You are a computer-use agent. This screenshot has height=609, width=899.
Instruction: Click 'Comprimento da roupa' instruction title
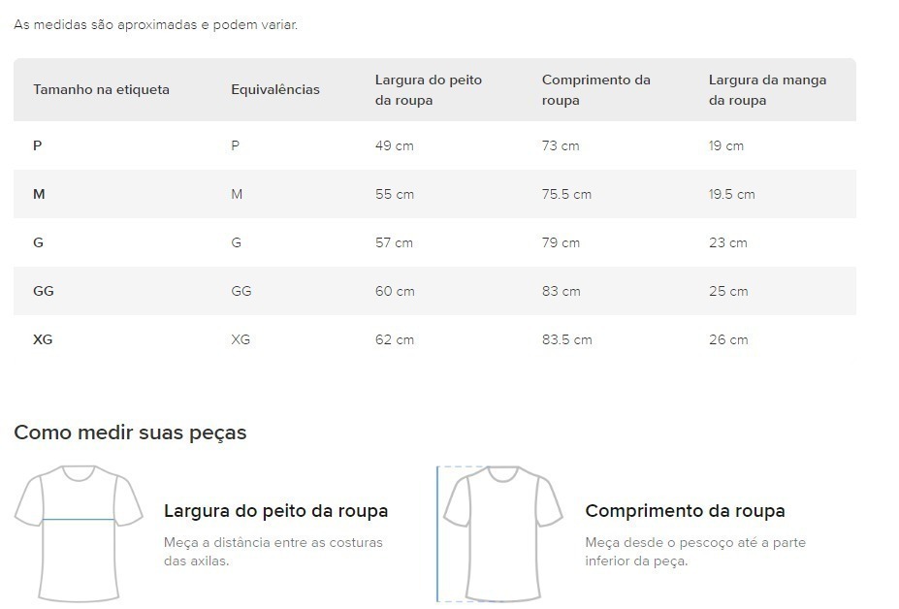pyautogui.click(x=685, y=510)
